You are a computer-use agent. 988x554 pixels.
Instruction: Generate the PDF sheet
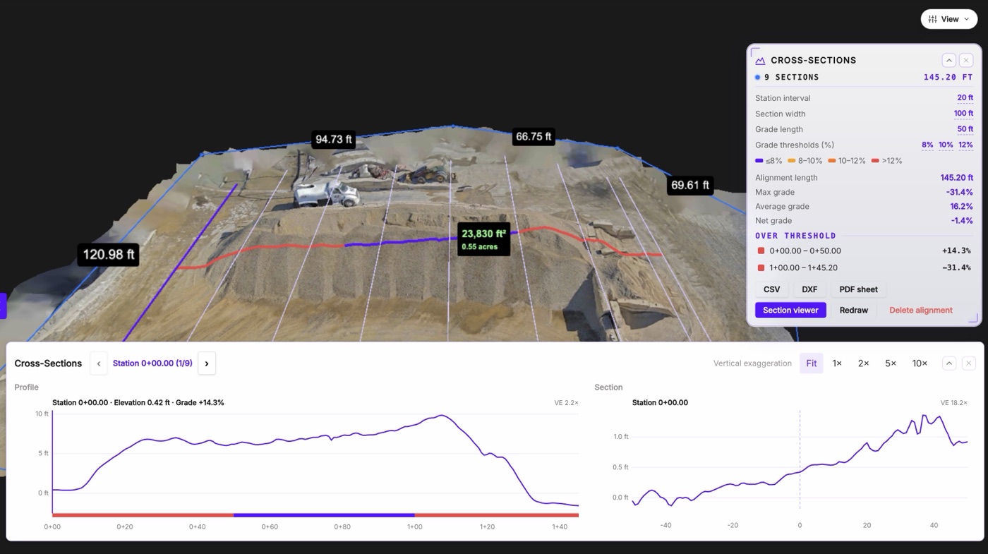(858, 289)
